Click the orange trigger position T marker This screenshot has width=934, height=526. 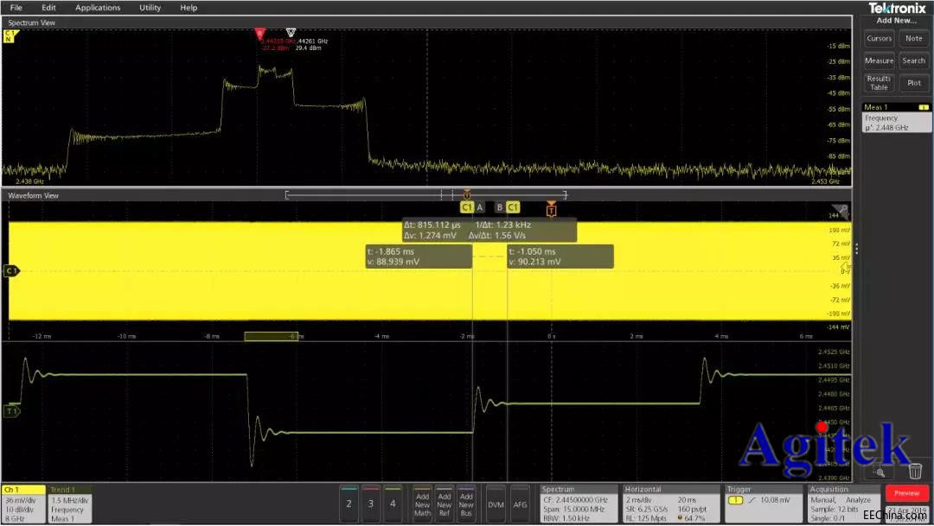tap(551, 209)
